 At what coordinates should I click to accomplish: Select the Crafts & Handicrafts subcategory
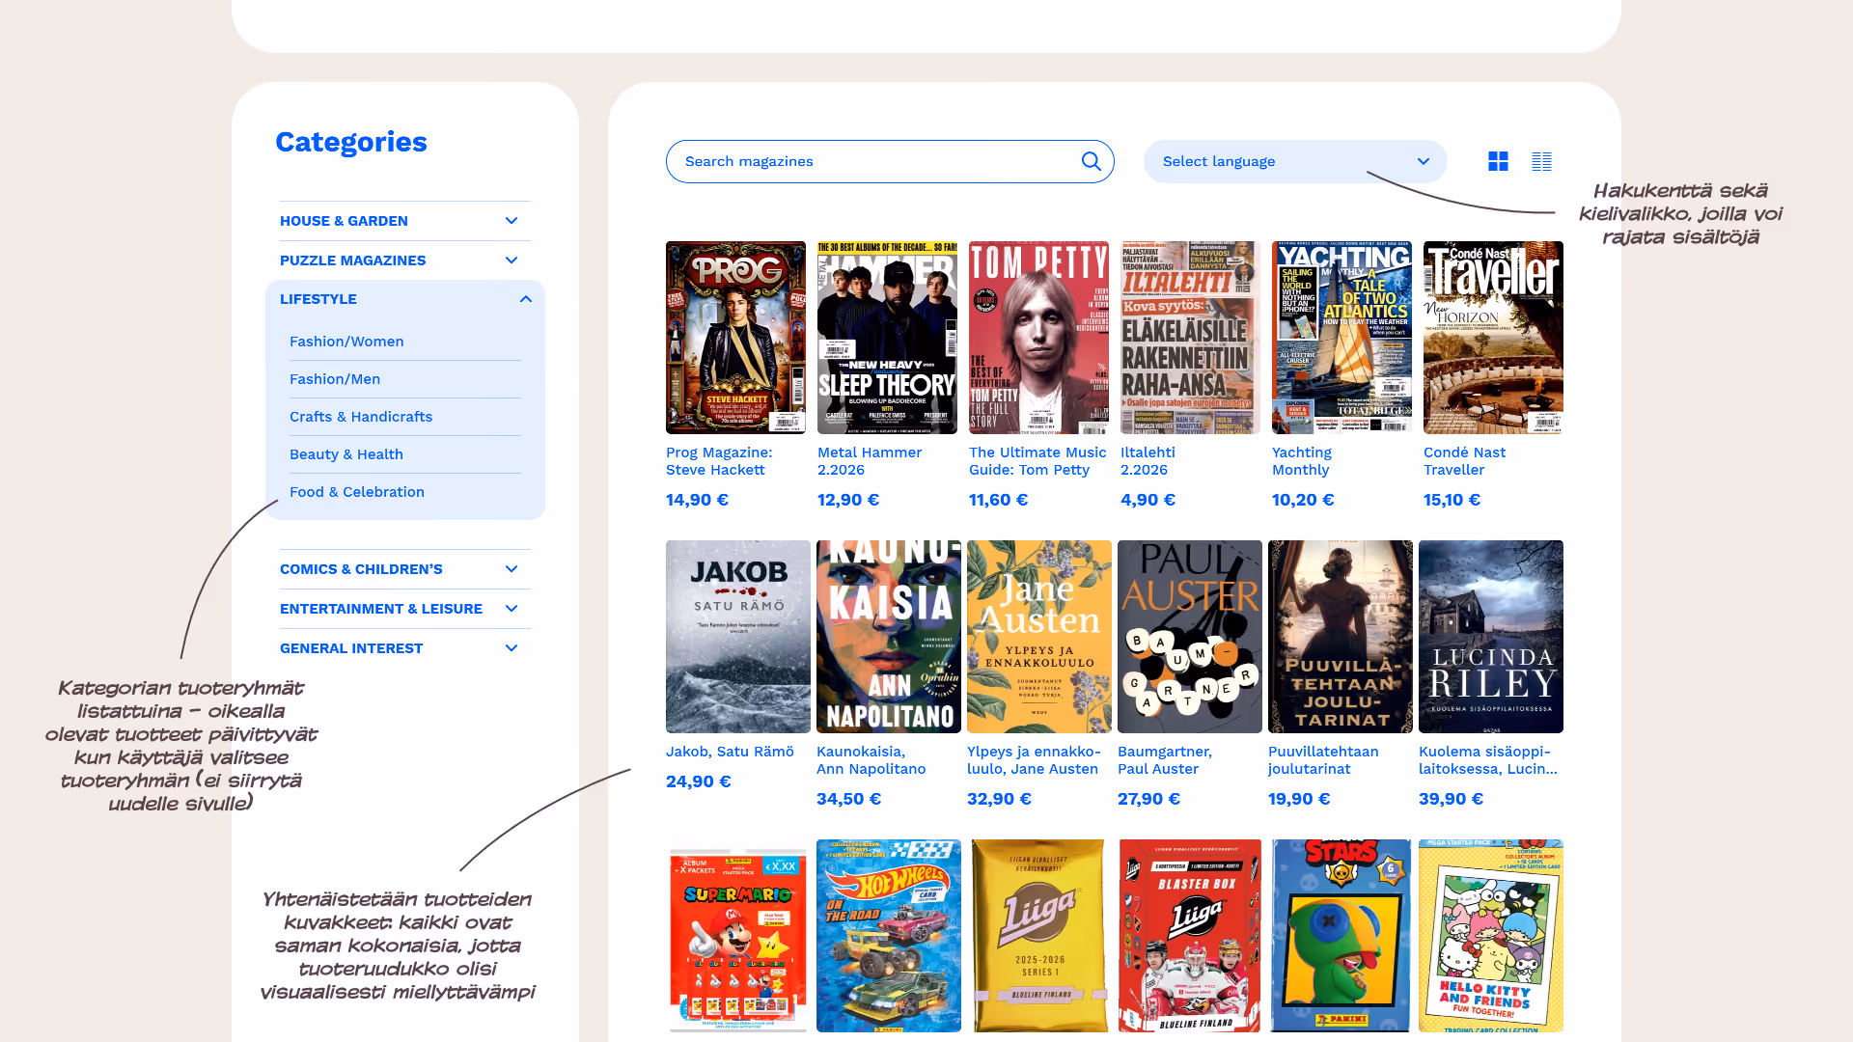point(361,417)
